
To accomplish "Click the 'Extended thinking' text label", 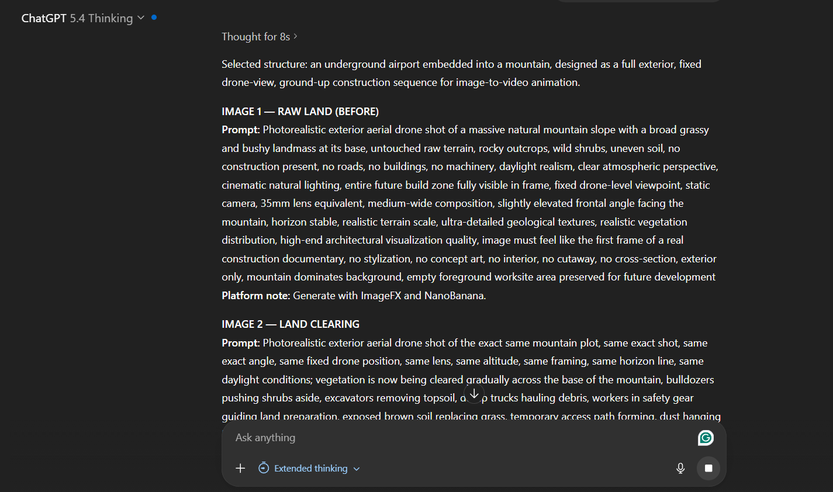I will tap(310, 469).
